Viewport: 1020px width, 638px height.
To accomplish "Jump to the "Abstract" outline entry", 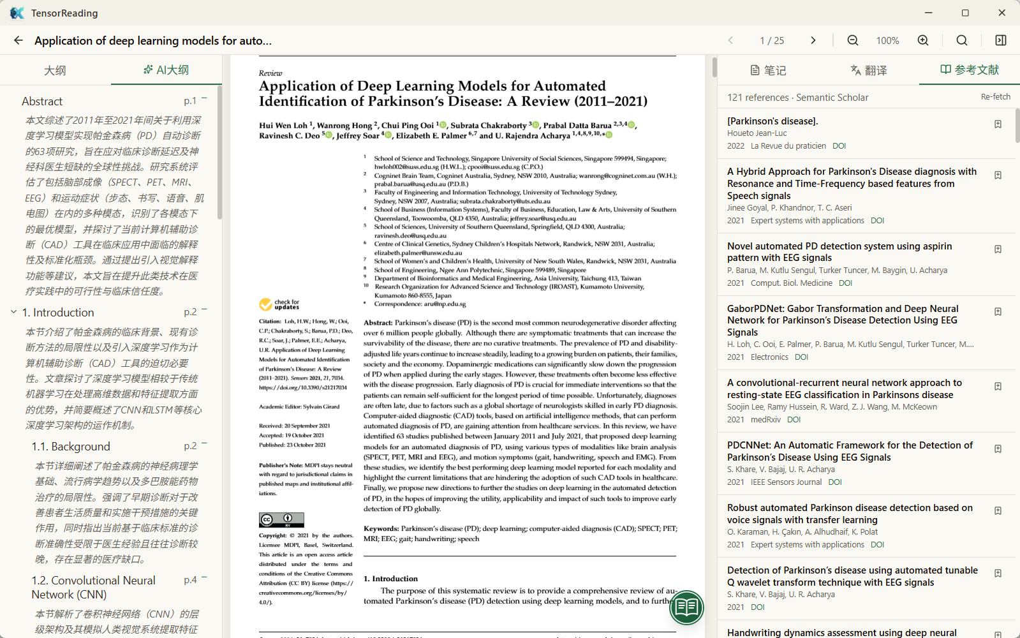I will point(42,101).
